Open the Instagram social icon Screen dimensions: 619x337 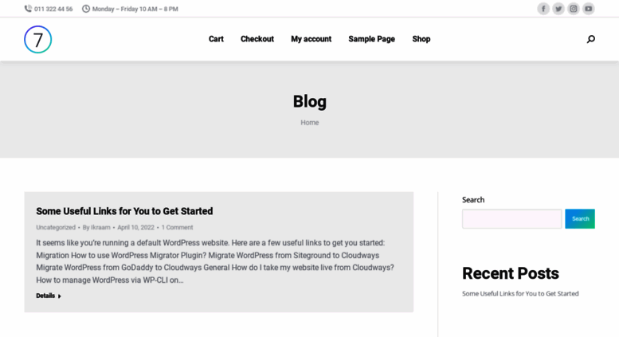(574, 9)
